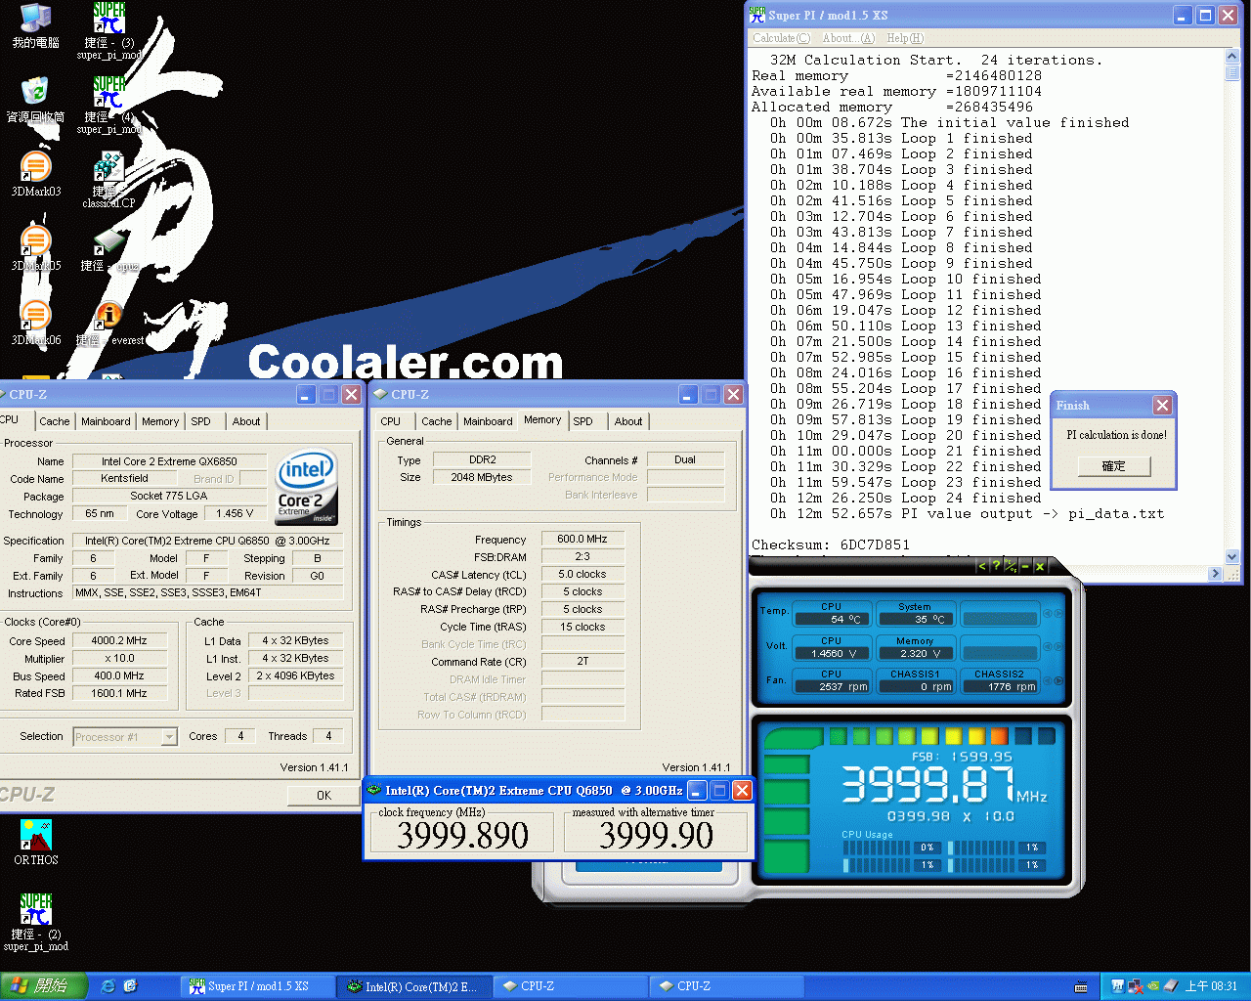This screenshot has width=1251, height=1001.
Task: Click Super PI scrollbar up arrow
Action: (1231, 57)
